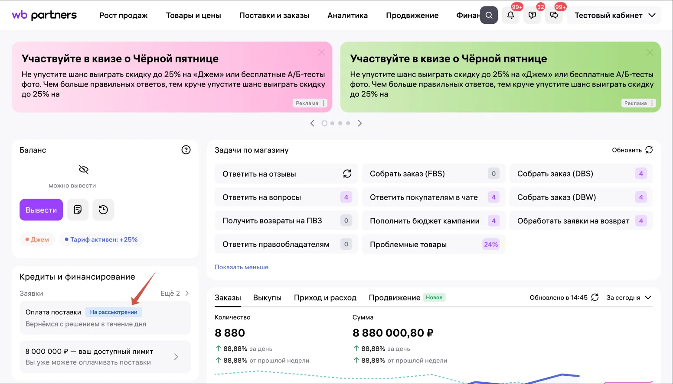Open Обработать заявки на возврат task
The image size is (673, 384).
[581, 221]
